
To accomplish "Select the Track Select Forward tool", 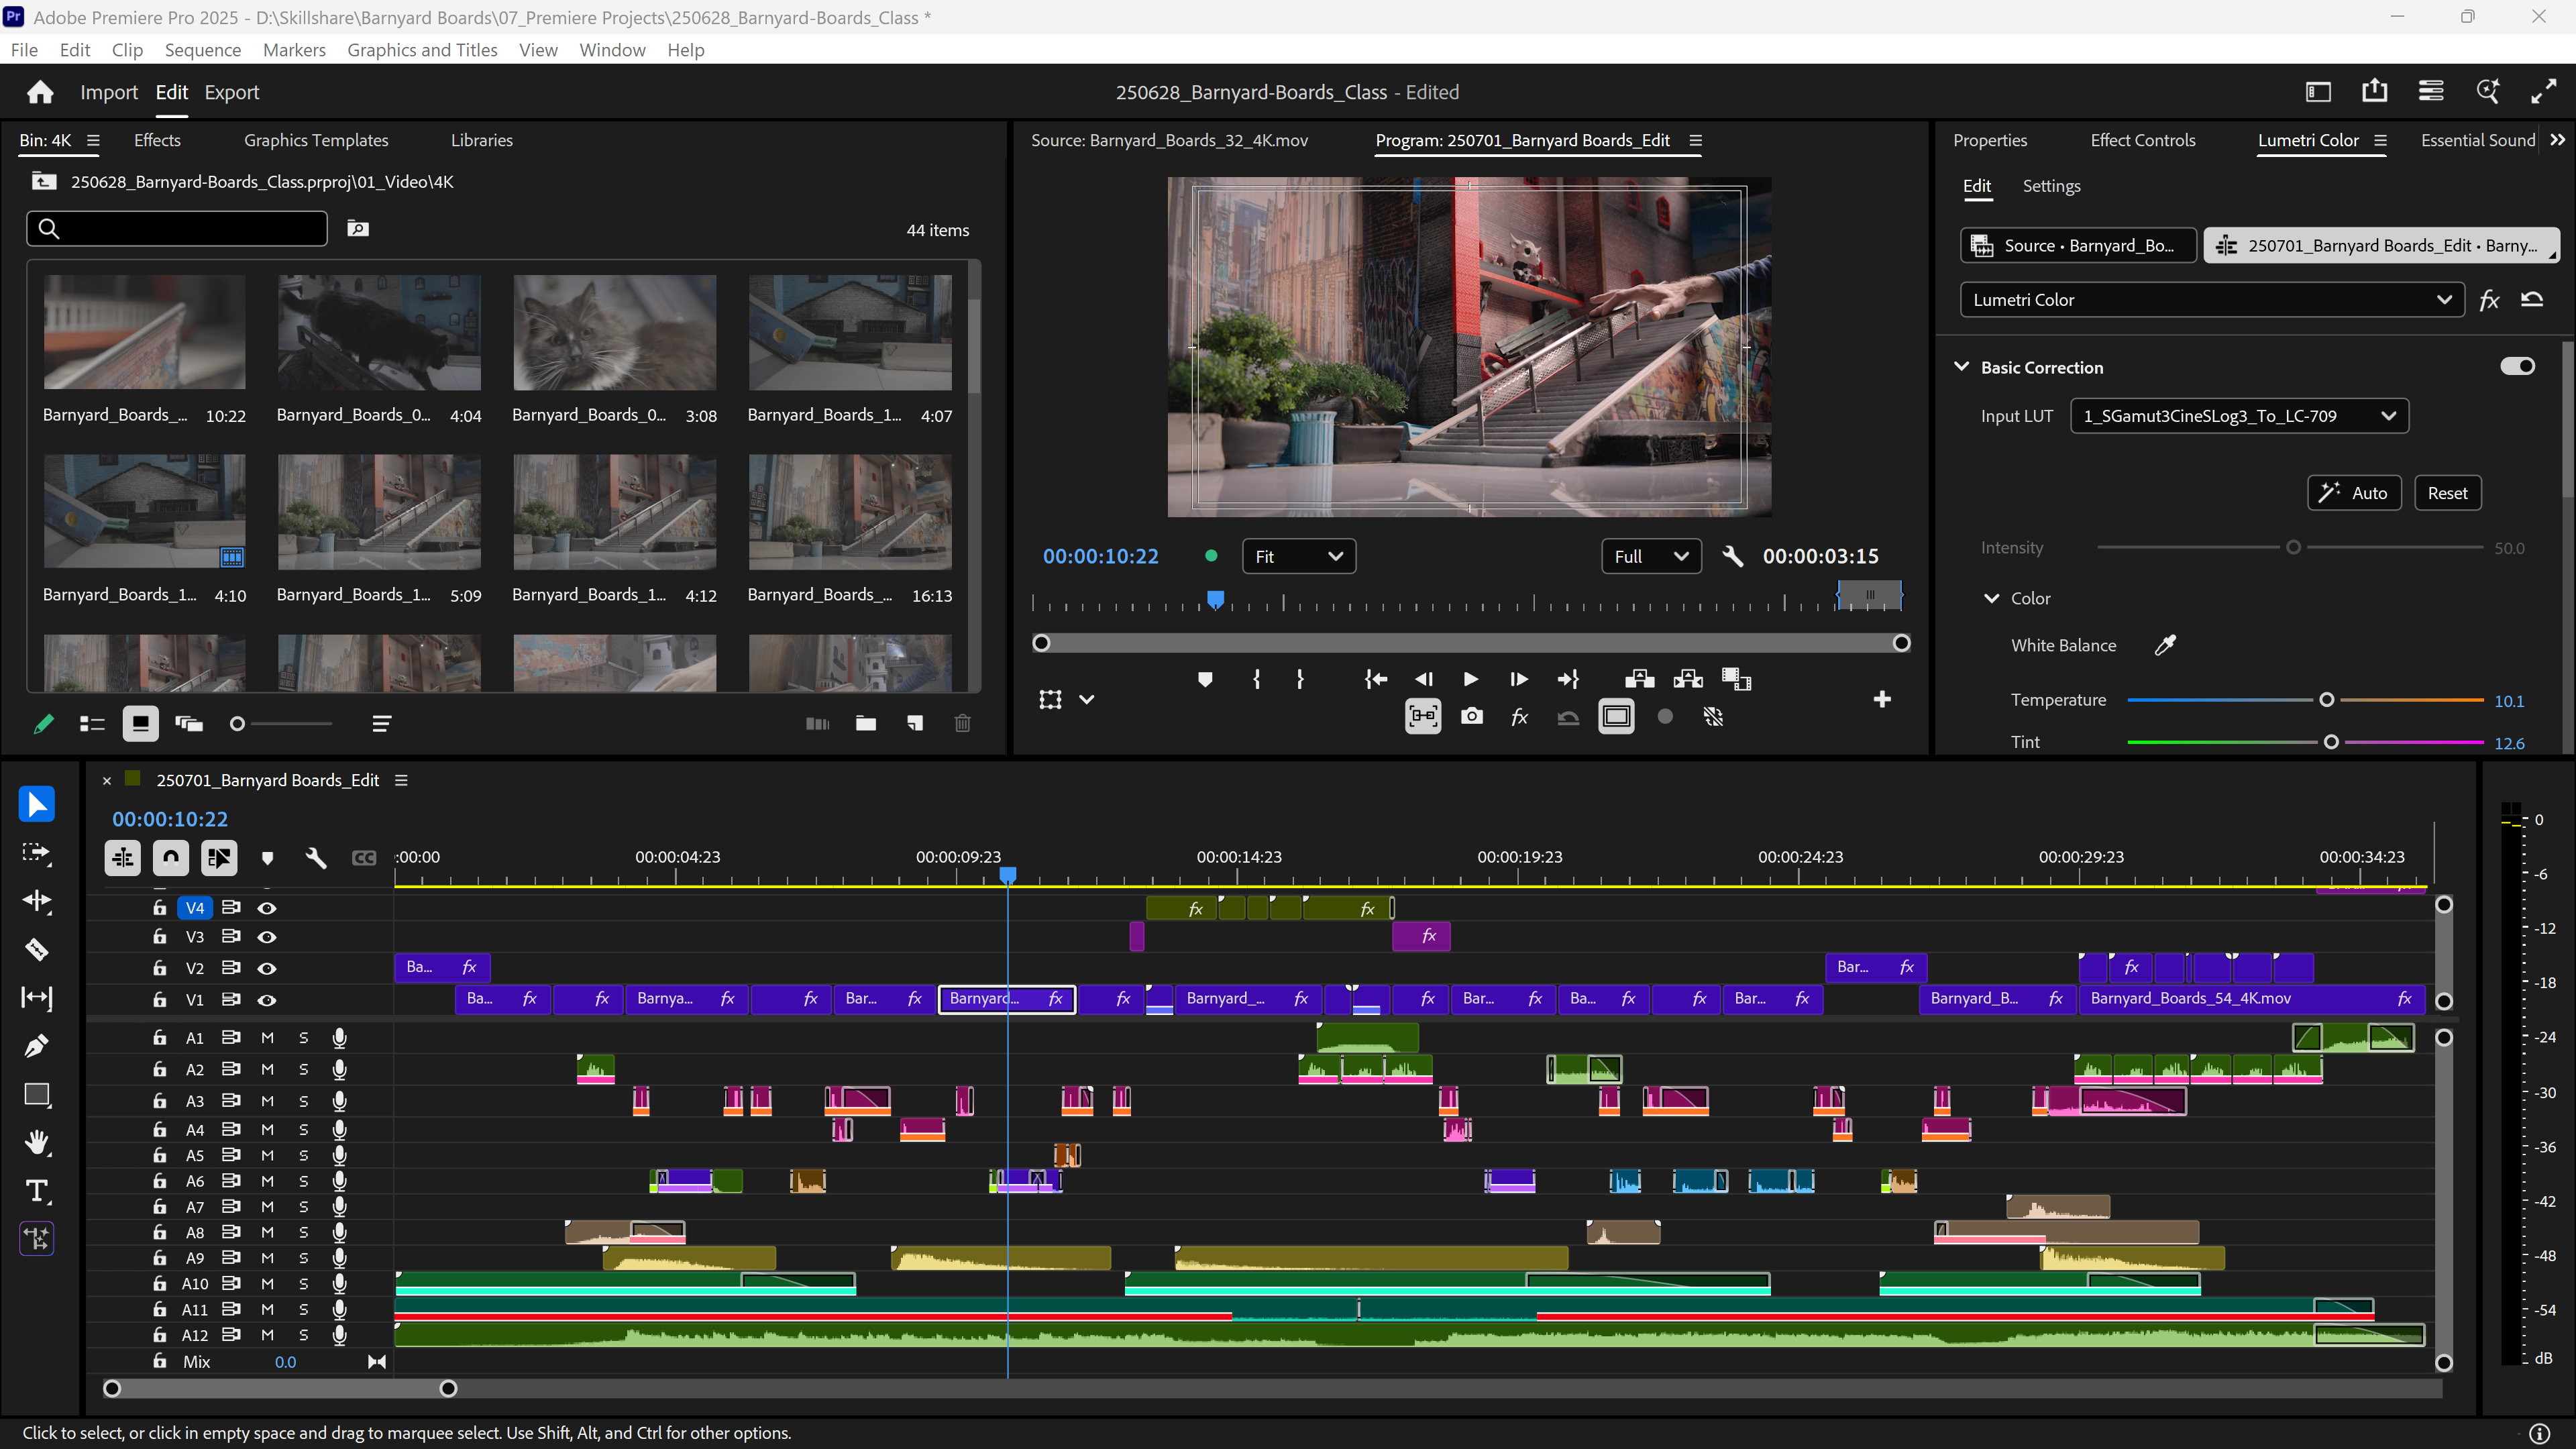I will tap(37, 853).
